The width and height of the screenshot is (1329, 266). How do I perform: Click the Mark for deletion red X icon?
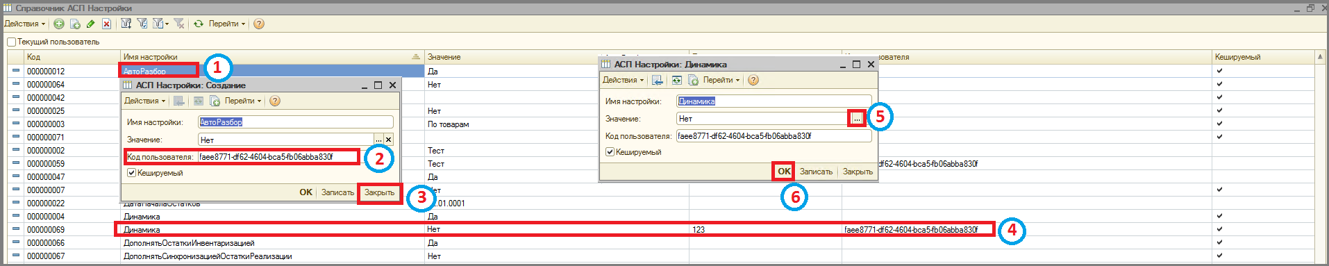pos(106,24)
